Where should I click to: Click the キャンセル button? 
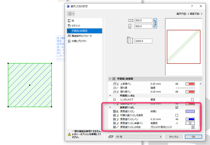174,137
